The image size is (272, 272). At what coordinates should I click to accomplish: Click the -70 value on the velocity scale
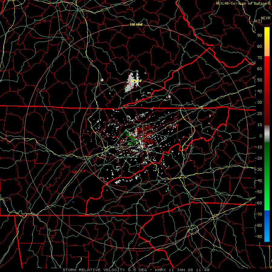coord(258,214)
